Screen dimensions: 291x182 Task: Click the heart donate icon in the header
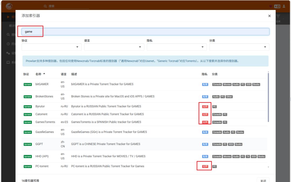[x=271, y=6]
